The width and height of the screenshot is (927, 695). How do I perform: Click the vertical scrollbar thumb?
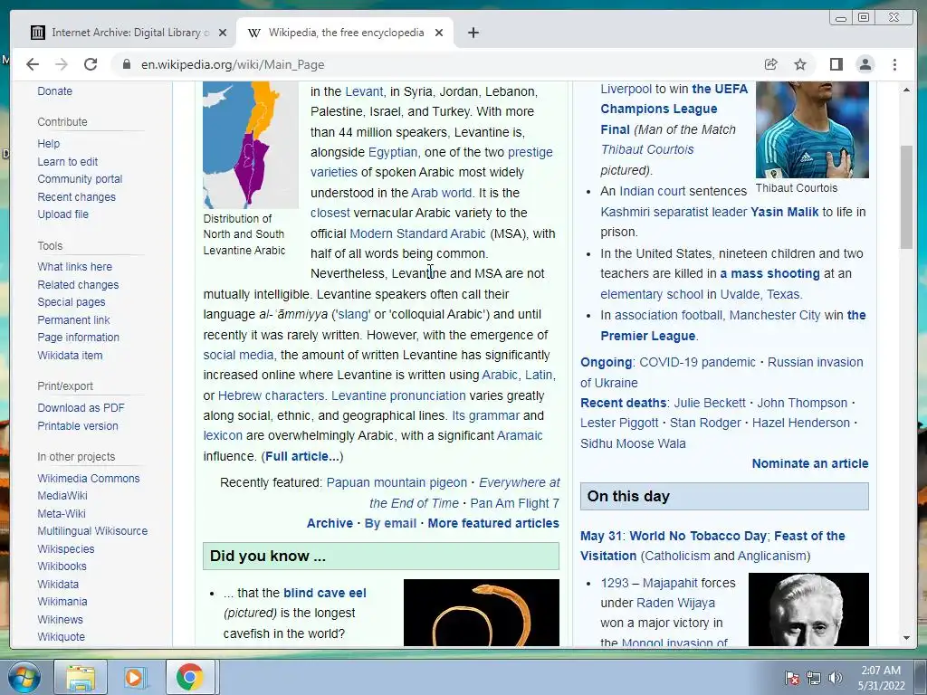(x=906, y=196)
